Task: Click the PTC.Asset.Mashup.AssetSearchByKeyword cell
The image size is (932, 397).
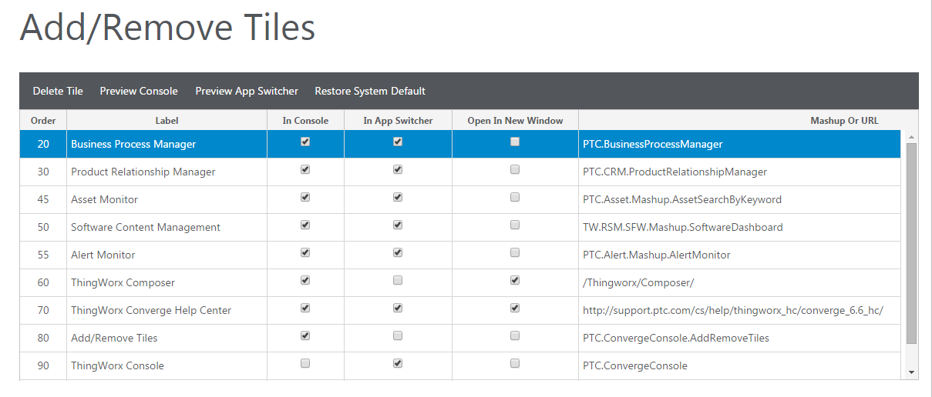Action: (740, 199)
